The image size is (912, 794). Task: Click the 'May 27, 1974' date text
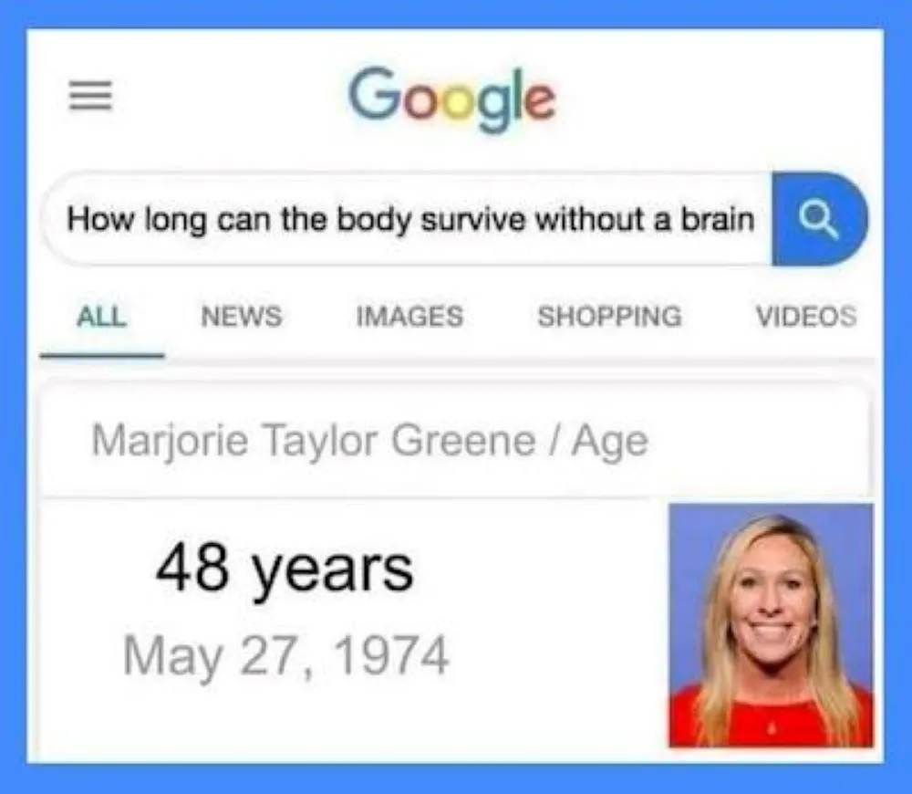tap(285, 656)
